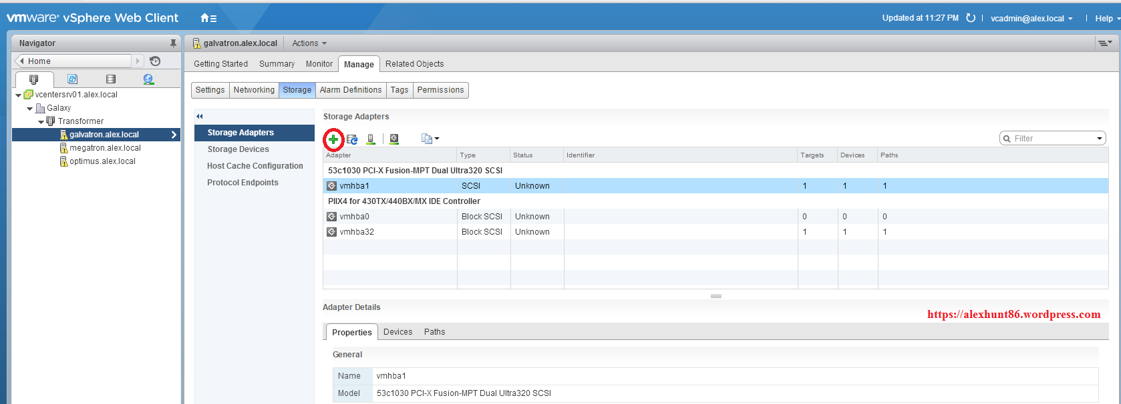Click the vmhba1 adapter icon
The image size is (1121, 404).
[x=331, y=186]
